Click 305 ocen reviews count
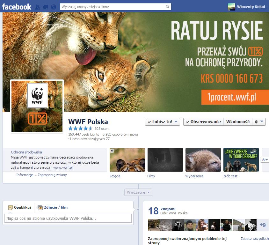 pos(101,129)
